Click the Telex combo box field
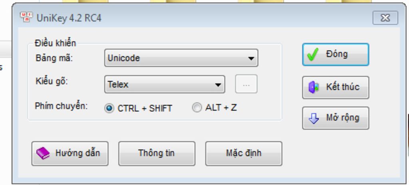The image size is (409, 185). (x=160, y=85)
